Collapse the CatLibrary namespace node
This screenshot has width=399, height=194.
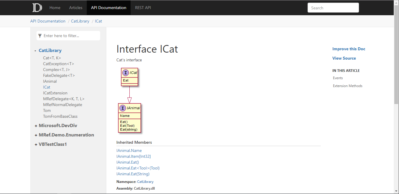click(x=35, y=50)
